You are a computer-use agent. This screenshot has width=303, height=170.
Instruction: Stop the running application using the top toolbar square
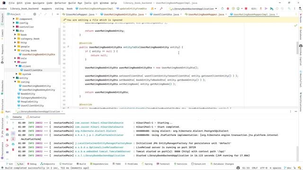click(x=246, y=8)
